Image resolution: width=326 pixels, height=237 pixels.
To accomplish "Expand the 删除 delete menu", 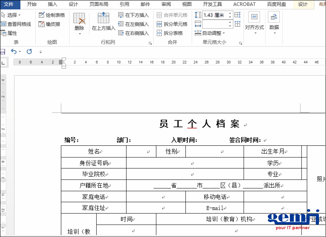I will pyautogui.click(x=79, y=24).
